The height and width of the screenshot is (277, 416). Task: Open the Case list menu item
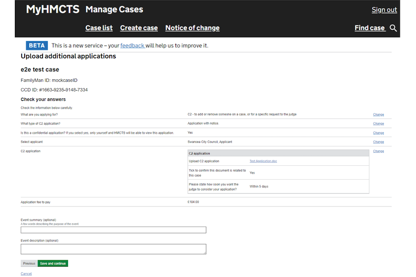coord(99,28)
